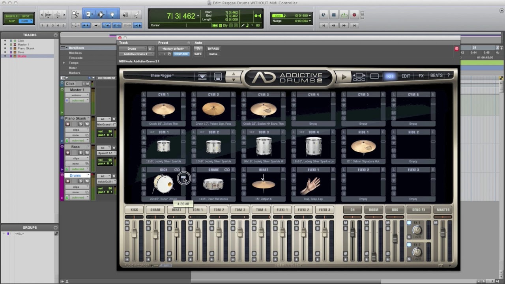
Task: Select the Zoomer tool
Action: point(75,15)
